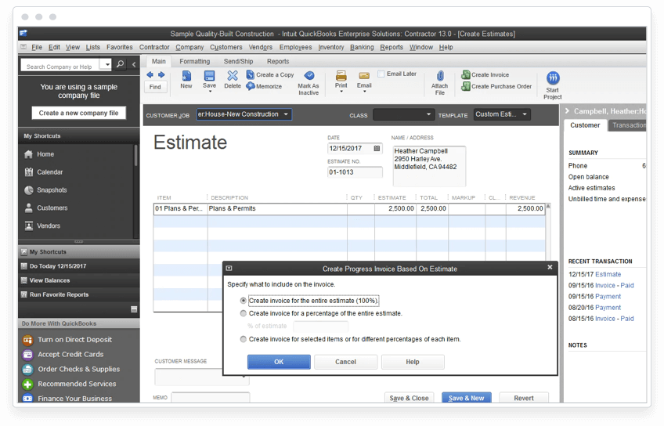Expand the Customer:Job dropdown
The width and height of the screenshot is (664, 426).
pyautogui.click(x=286, y=114)
